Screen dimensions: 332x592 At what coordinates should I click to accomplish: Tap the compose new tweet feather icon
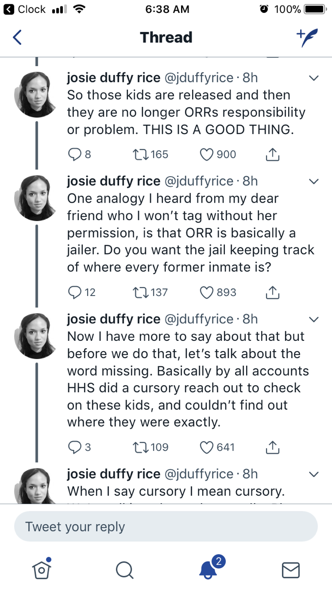click(x=308, y=38)
